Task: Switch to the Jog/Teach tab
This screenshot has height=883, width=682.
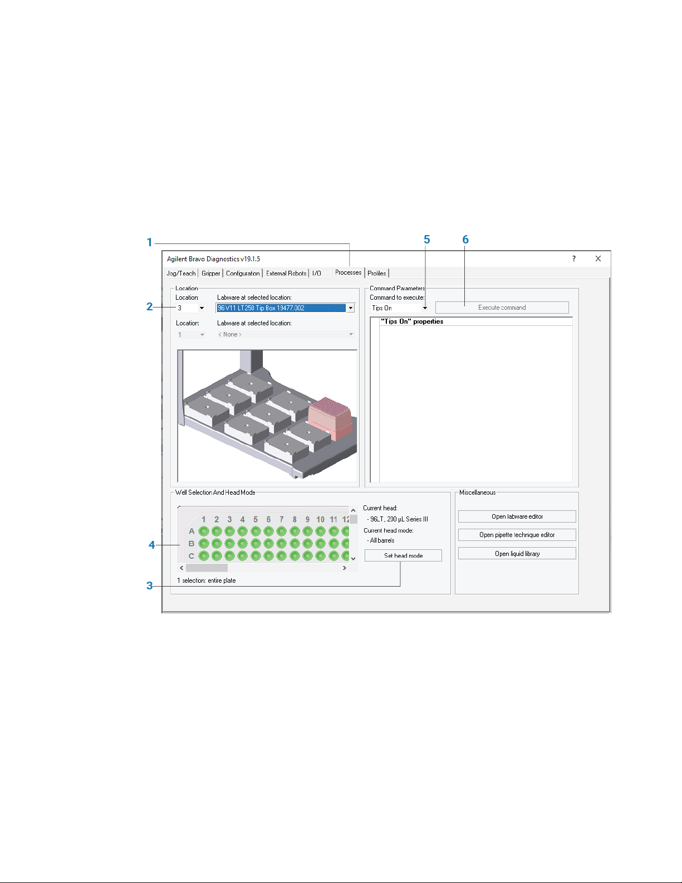Action: click(x=181, y=274)
